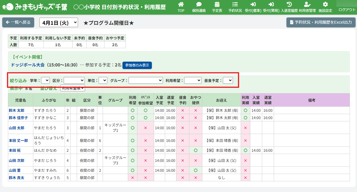Open 受付(標準) sign-in icon
This screenshot has height=192, width=357.
(x=253, y=5)
